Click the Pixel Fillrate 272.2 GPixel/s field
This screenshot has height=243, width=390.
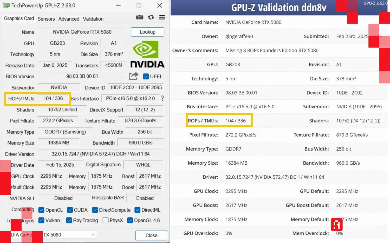pos(58,121)
